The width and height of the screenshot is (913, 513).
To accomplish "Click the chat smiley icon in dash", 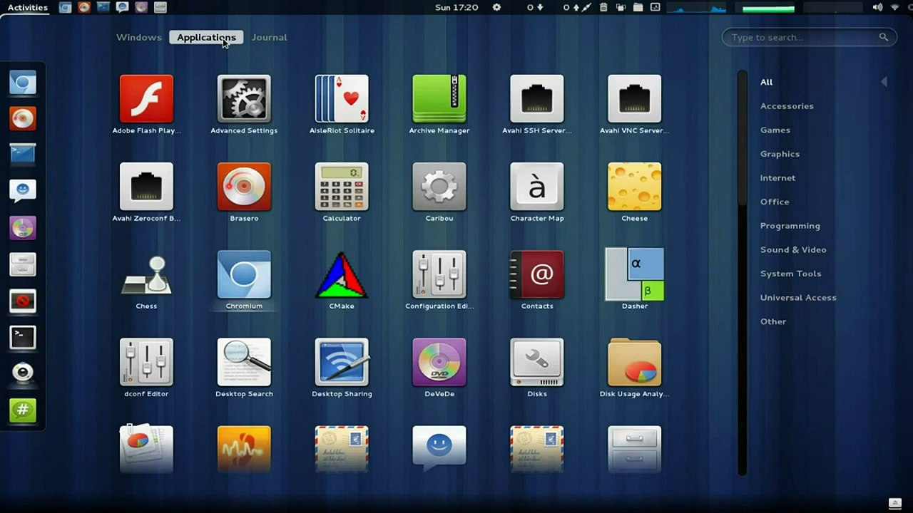I will coord(23,191).
